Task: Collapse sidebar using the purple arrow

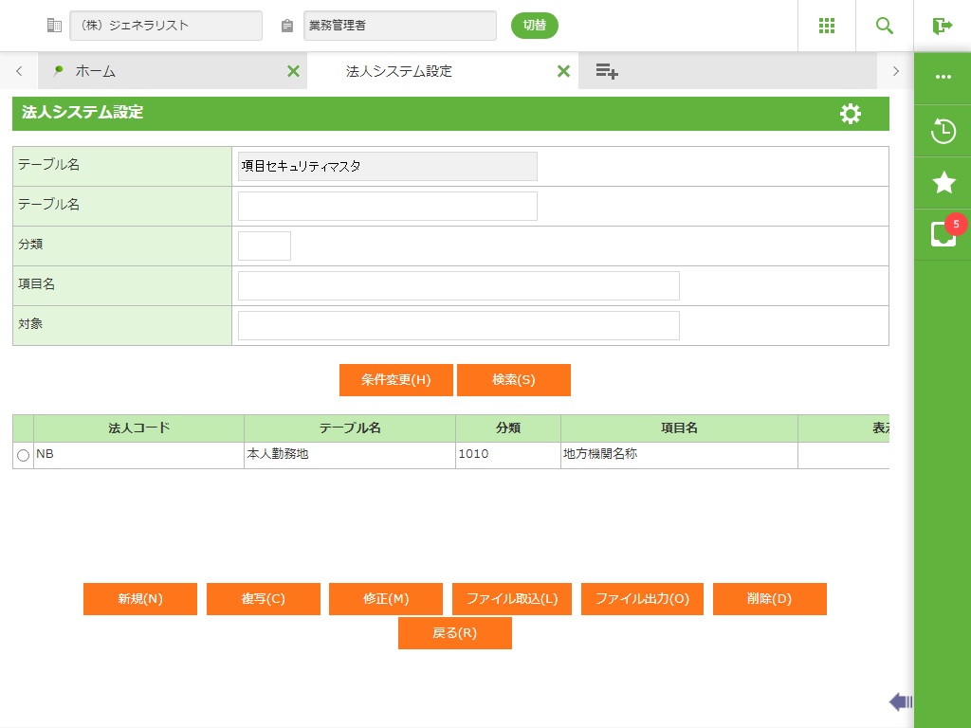Action: click(x=900, y=701)
